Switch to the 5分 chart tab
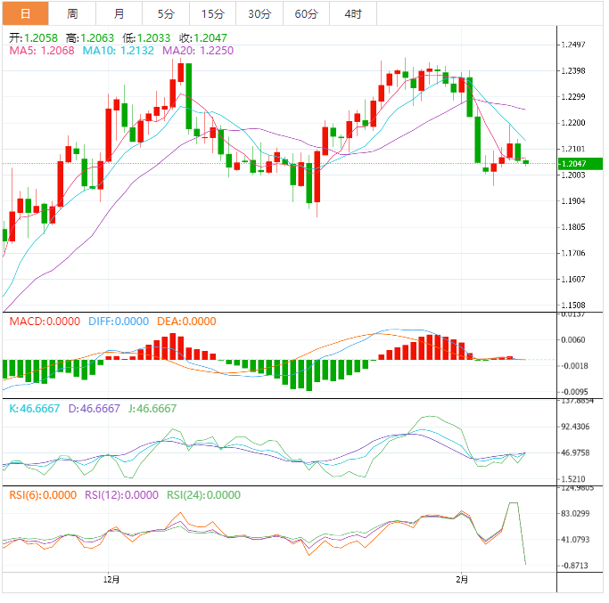This screenshot has height=603, width=609. [x=166, y=13]
